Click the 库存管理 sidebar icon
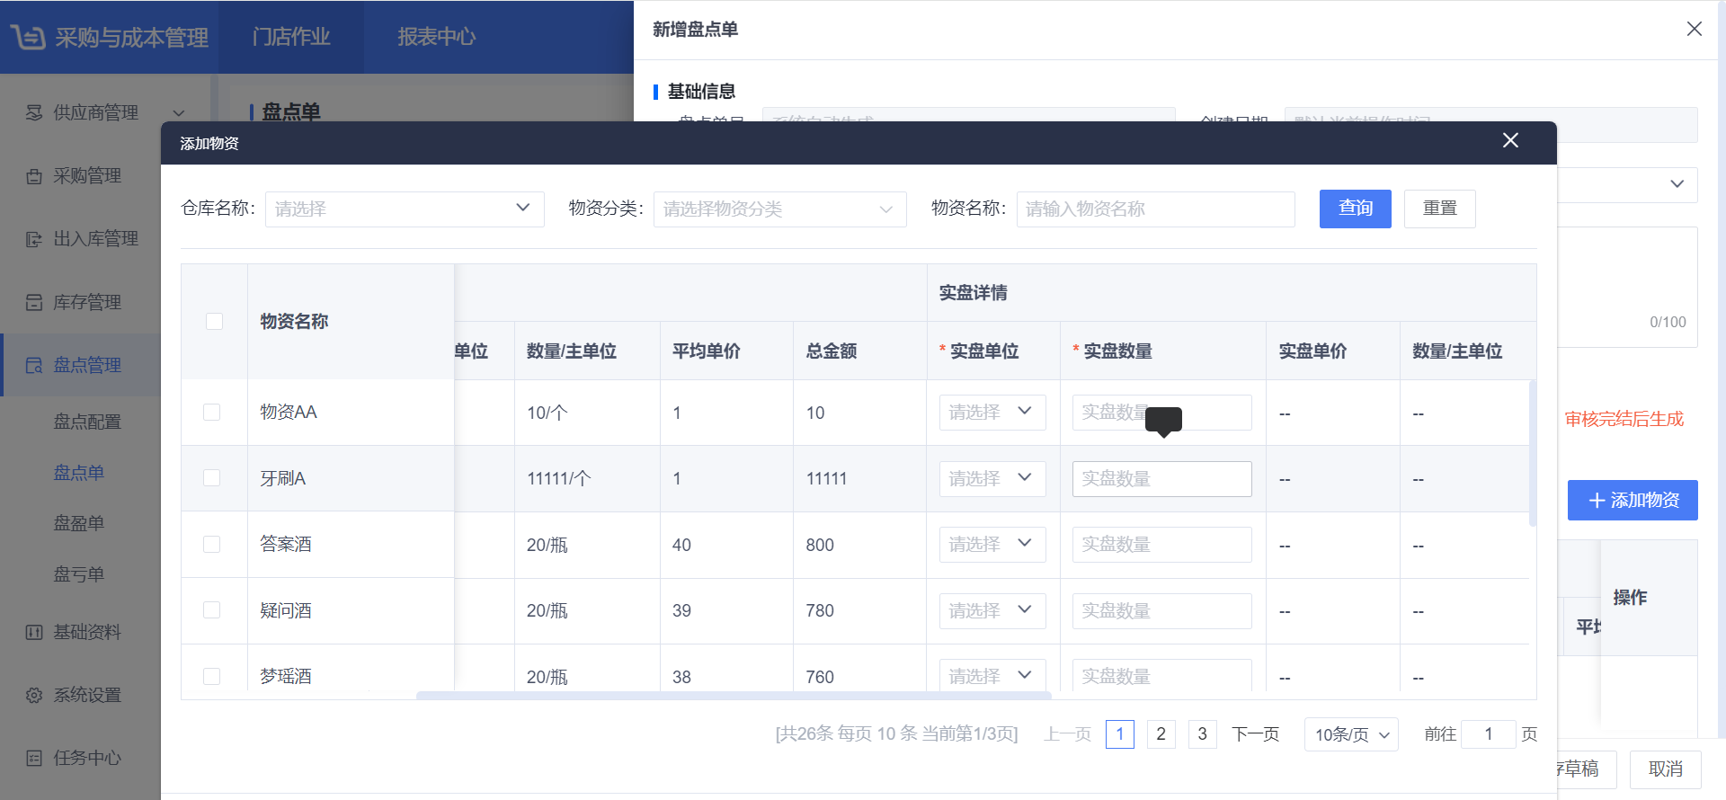 (34, 302)
